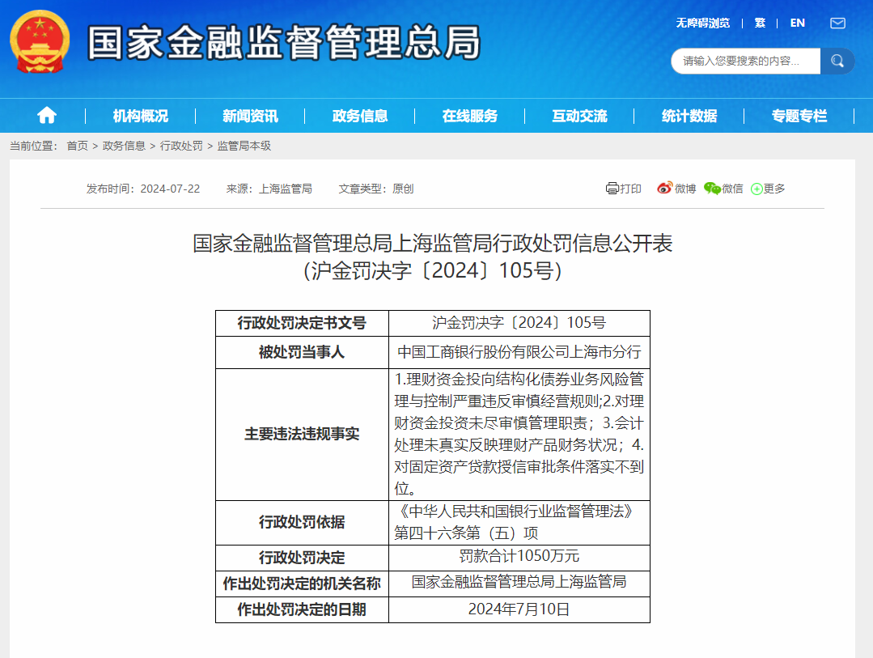873x658 pixels.
Task: Open 在线服务 menu
Action: point(470,116)
